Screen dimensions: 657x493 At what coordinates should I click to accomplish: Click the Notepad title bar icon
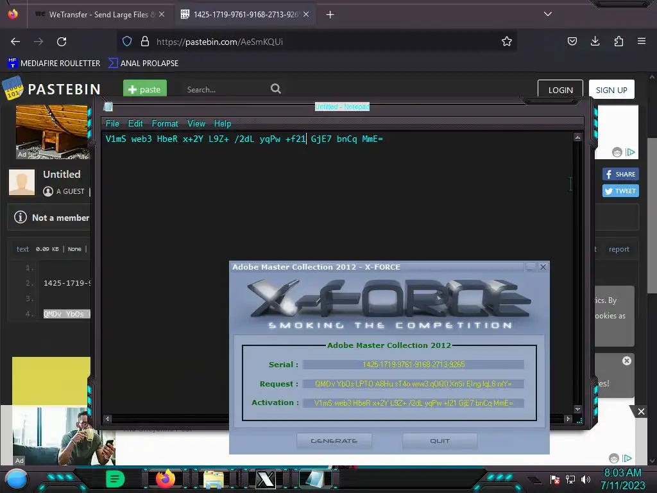click(x=108, y=107)
